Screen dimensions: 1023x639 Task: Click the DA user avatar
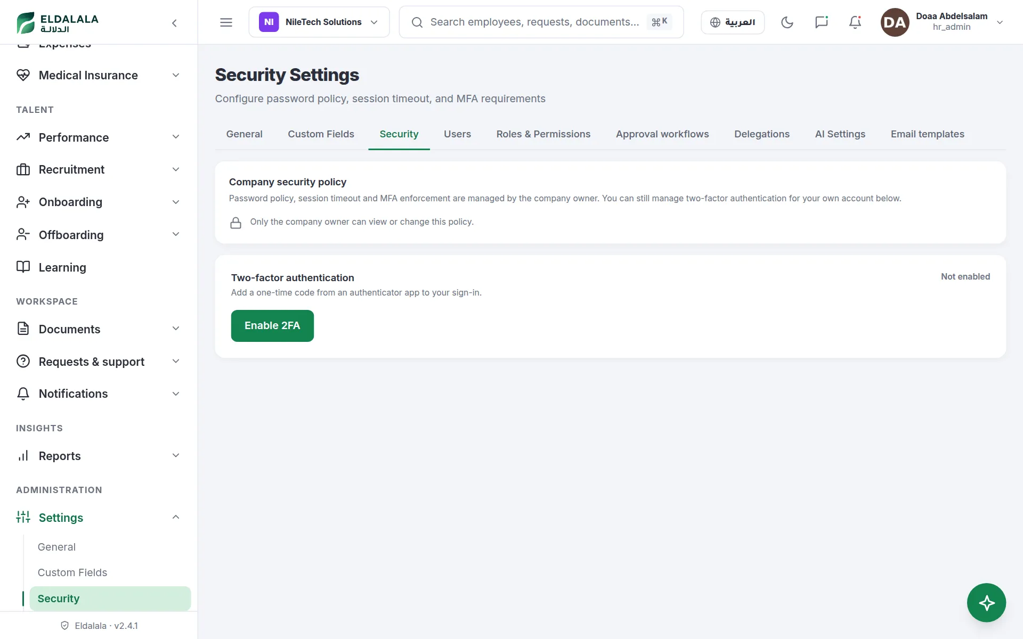coord(895,22)
